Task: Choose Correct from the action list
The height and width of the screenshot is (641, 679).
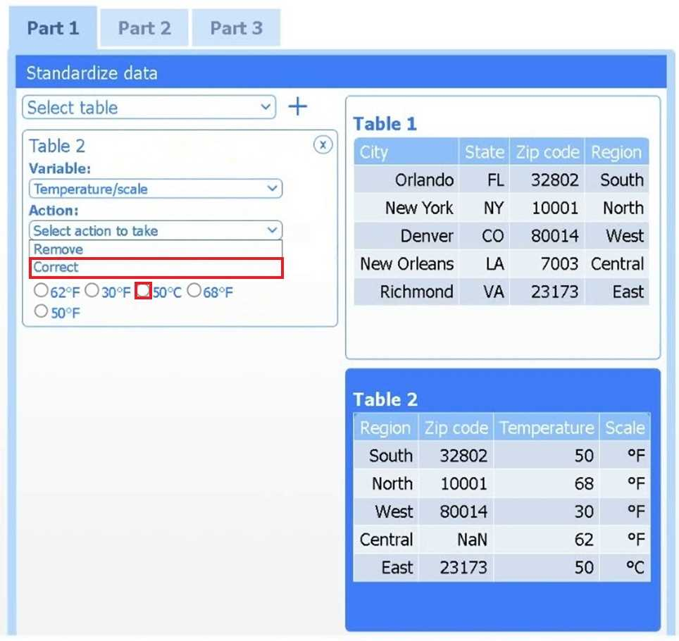Action: click(x=56, y=268)
